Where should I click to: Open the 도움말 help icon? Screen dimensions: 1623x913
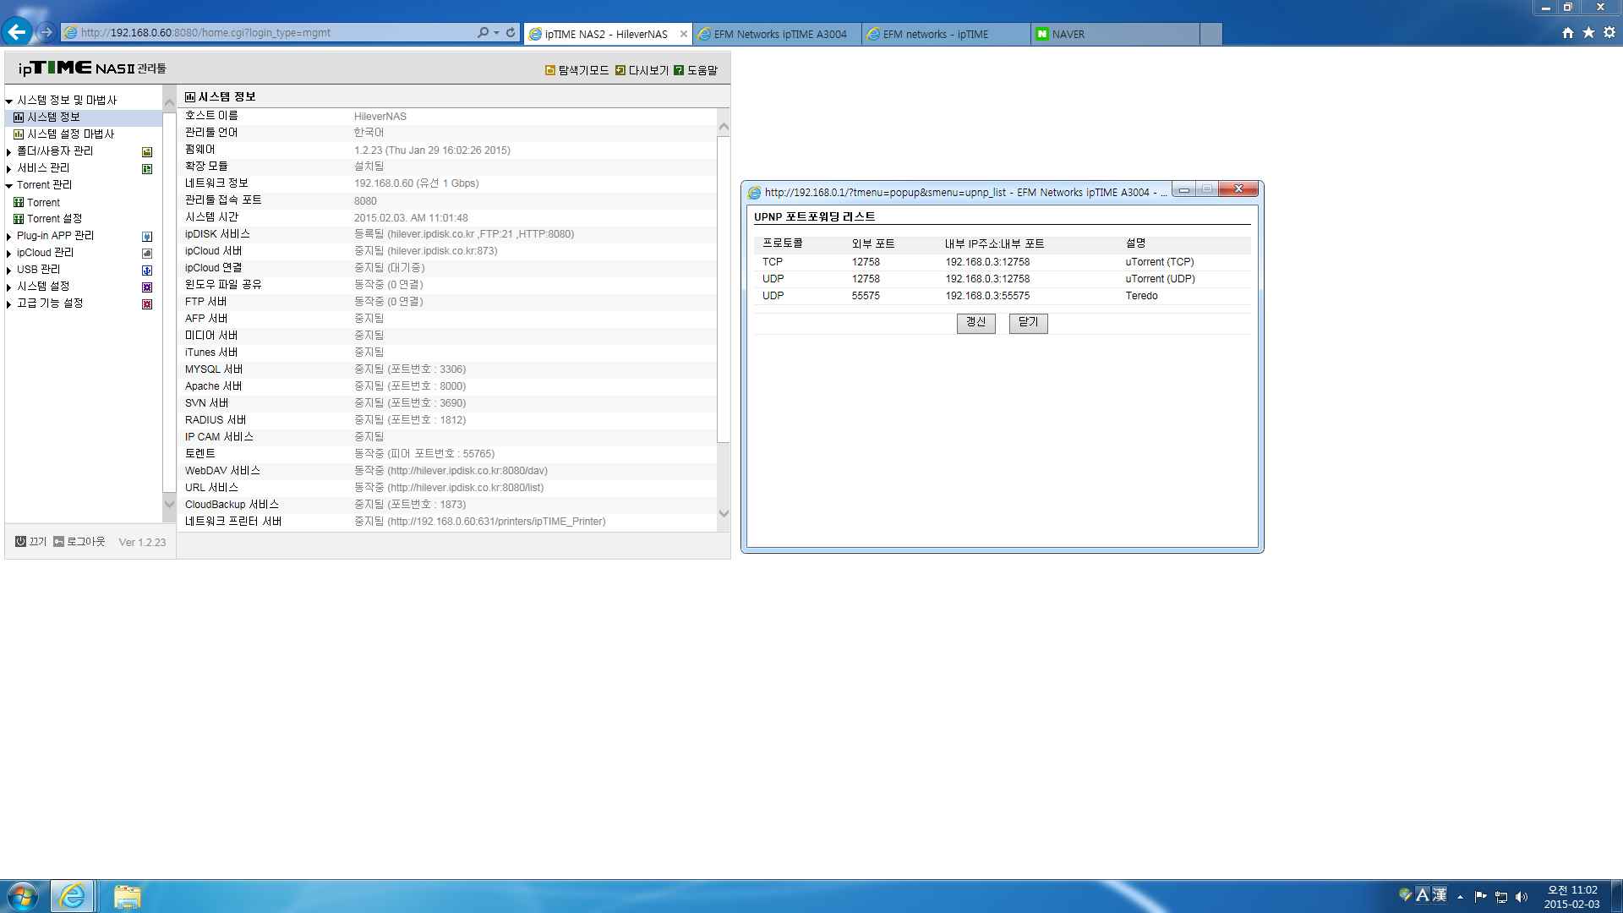click(x=679, y=70)
